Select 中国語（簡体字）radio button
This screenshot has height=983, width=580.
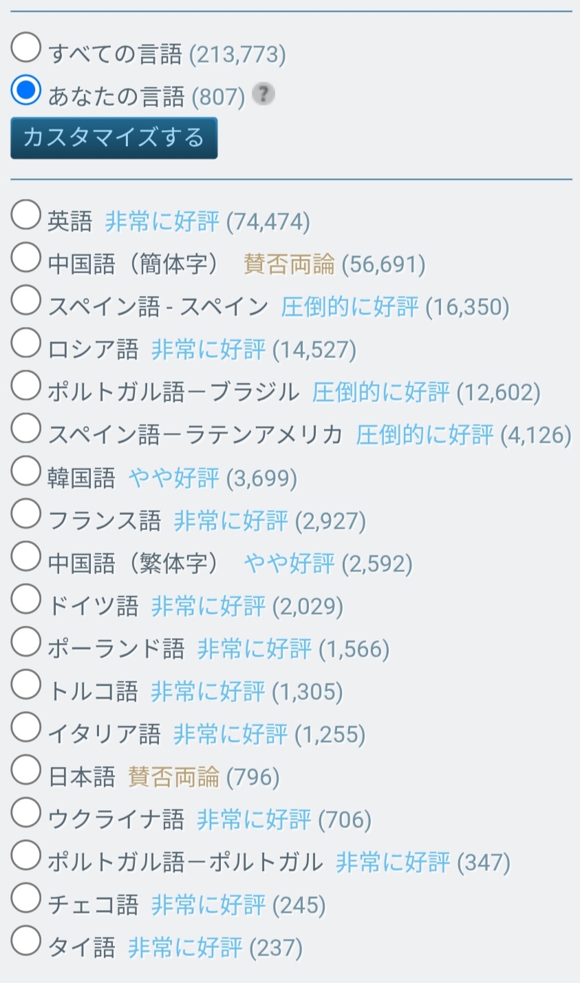tap(26, 258)
